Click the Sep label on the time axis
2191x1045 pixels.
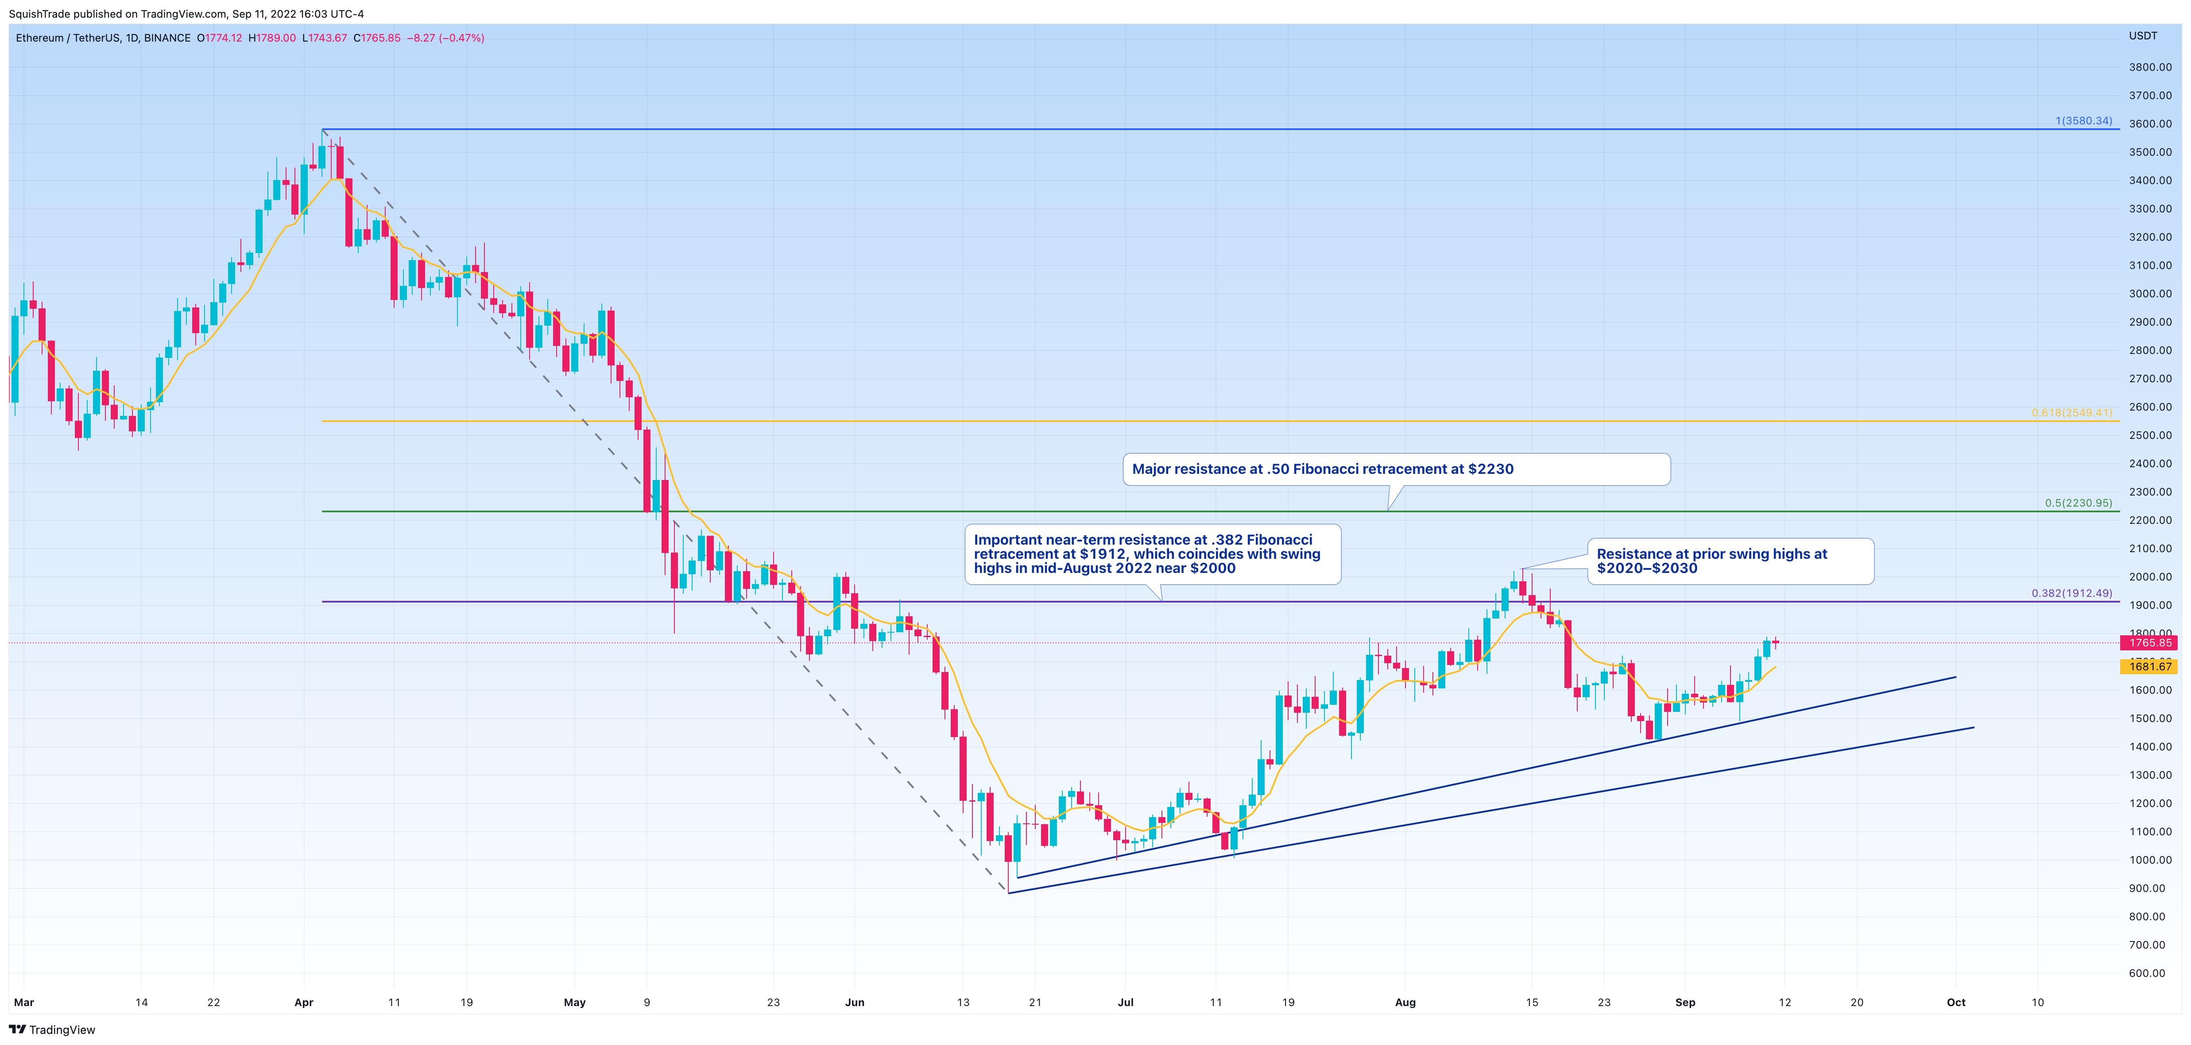pyautogui.click(x=1685, y=1003)
